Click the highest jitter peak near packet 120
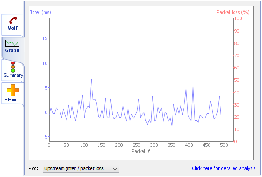This screenshot has height=177, width=262. 91,80
